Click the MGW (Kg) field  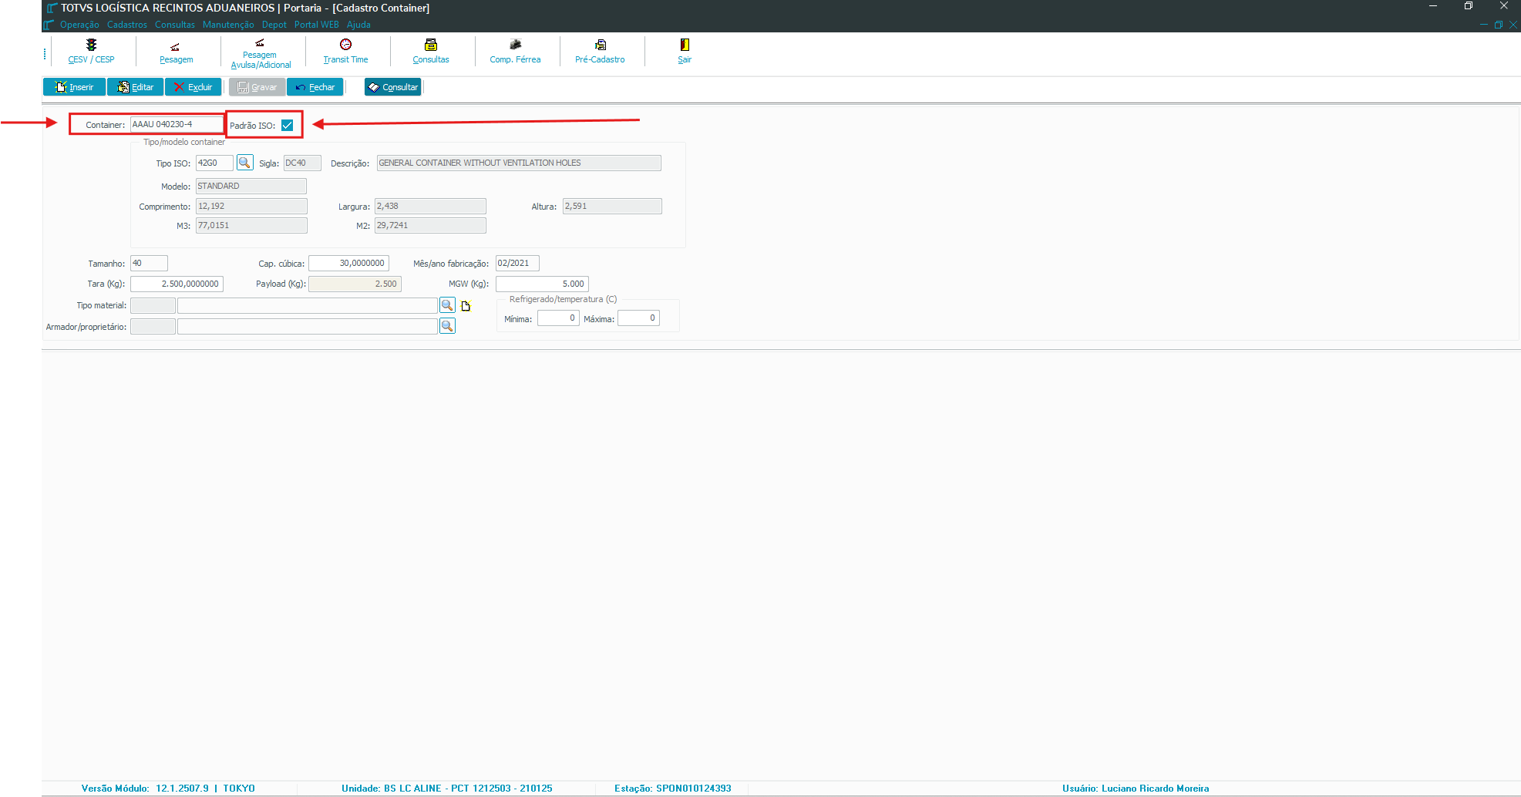(x=542, y=284)
